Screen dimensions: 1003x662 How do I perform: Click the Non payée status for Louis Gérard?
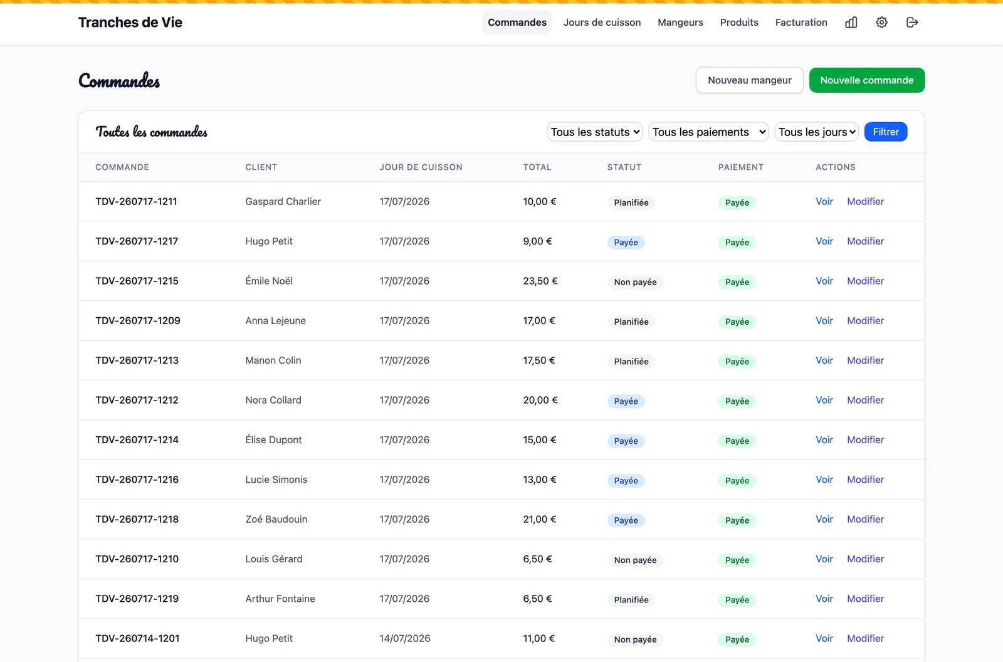(x=635, y=560)
